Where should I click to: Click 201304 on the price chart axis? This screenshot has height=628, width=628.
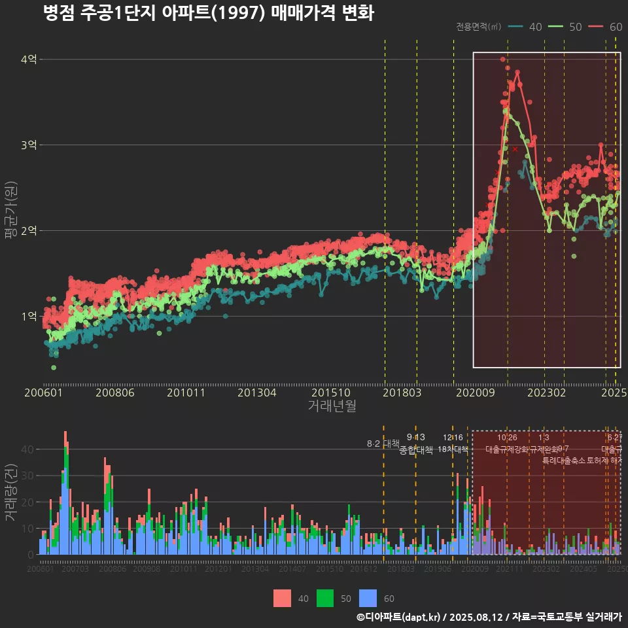(x=257, y=392)
